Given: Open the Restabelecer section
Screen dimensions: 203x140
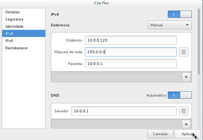Looking at the screenshot, I should pos(24,48).
